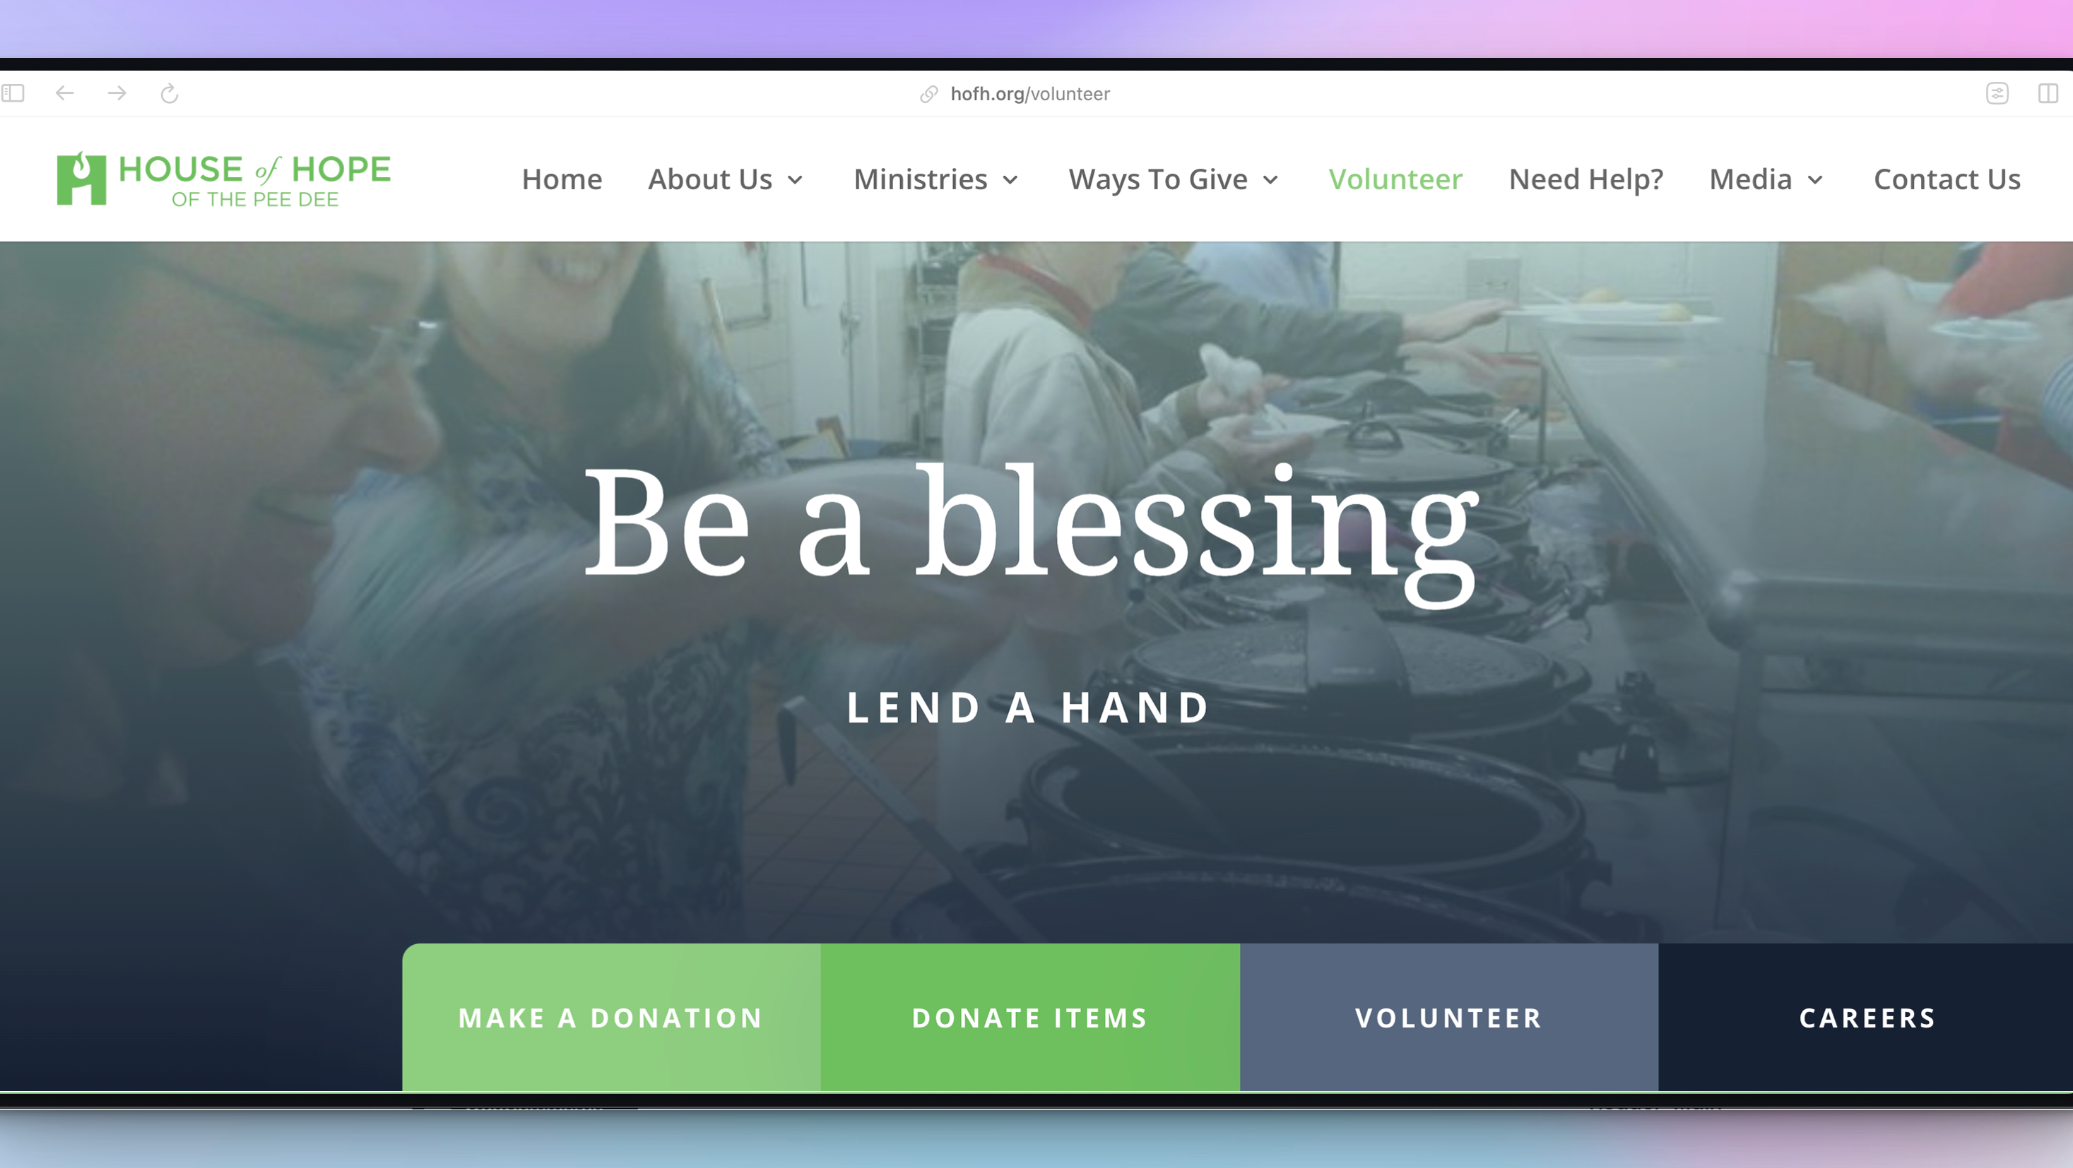This screenshot has width=2073, height=1168.
Task: Open the Contact Us link
Action: tap(1947, 179)
